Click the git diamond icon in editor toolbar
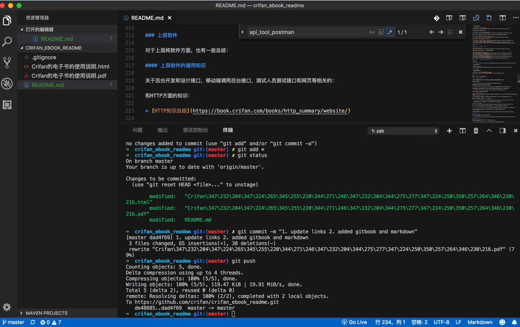Image resolution: width=520 pixels, height=327 pixels. (x=437, y=18)
